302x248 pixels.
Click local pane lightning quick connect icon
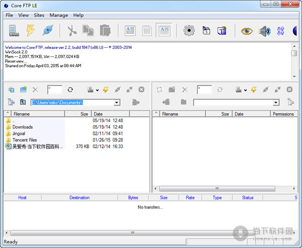tap(106, 90)
